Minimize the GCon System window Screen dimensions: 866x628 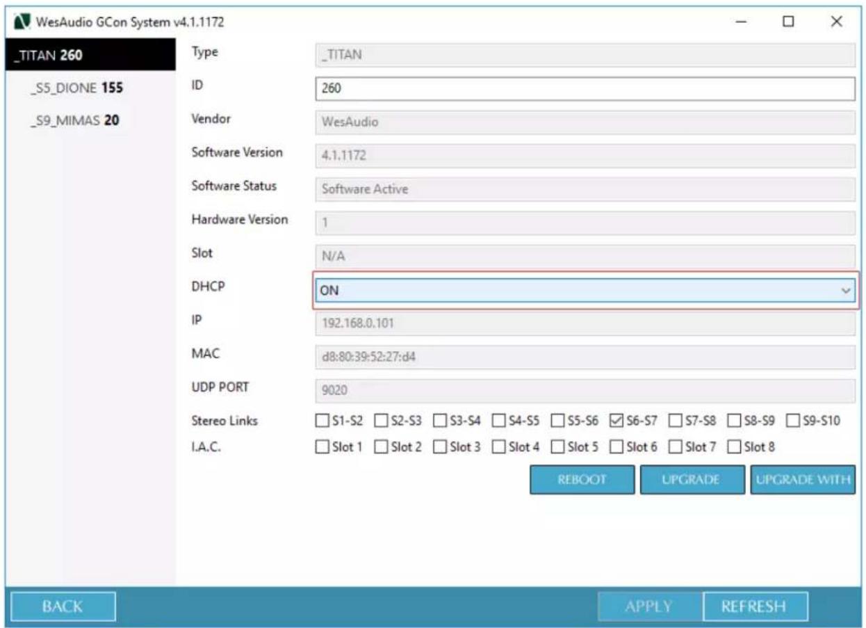[x=741, y=22]
